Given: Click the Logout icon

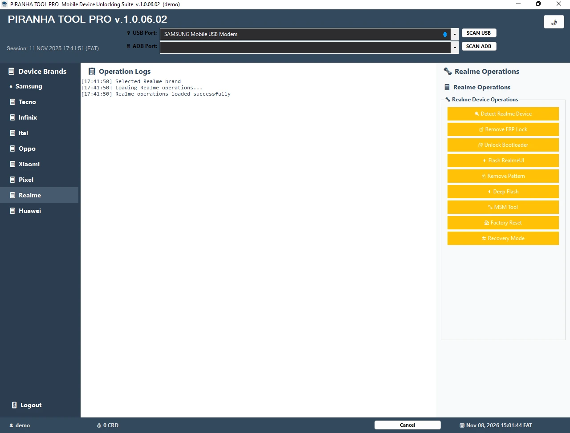Looking at the screenshot, I should pyautogui.click(x=14, y=405).
